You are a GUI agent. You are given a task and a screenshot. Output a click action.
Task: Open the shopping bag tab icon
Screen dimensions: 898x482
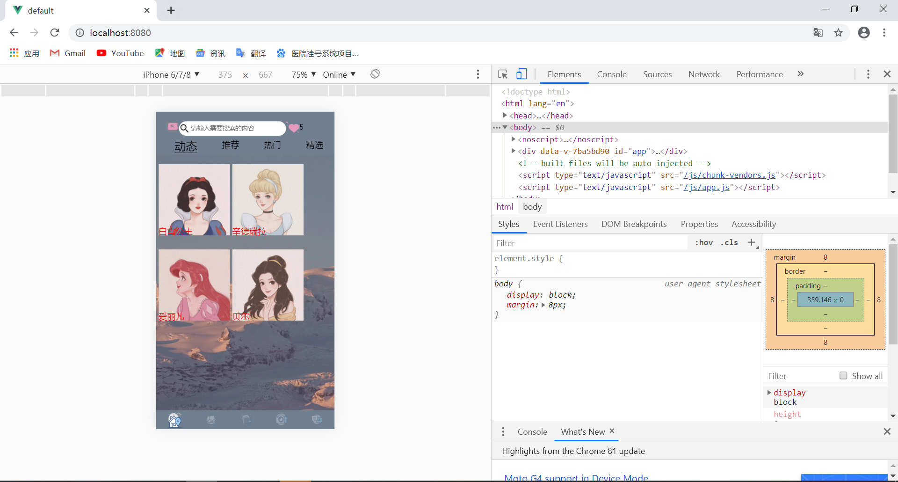pos(211,420)
